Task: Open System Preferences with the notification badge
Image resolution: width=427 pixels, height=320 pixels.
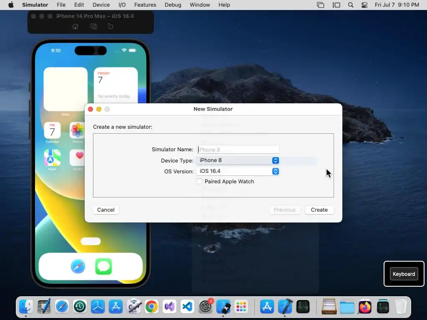Action: [206, 307]
